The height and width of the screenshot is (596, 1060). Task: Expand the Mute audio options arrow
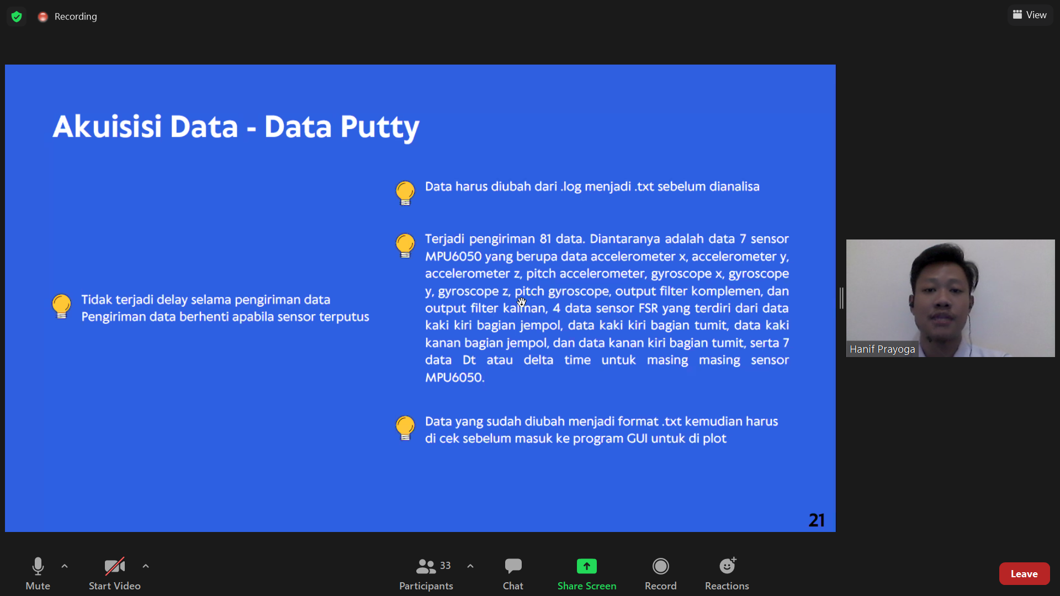65,567
